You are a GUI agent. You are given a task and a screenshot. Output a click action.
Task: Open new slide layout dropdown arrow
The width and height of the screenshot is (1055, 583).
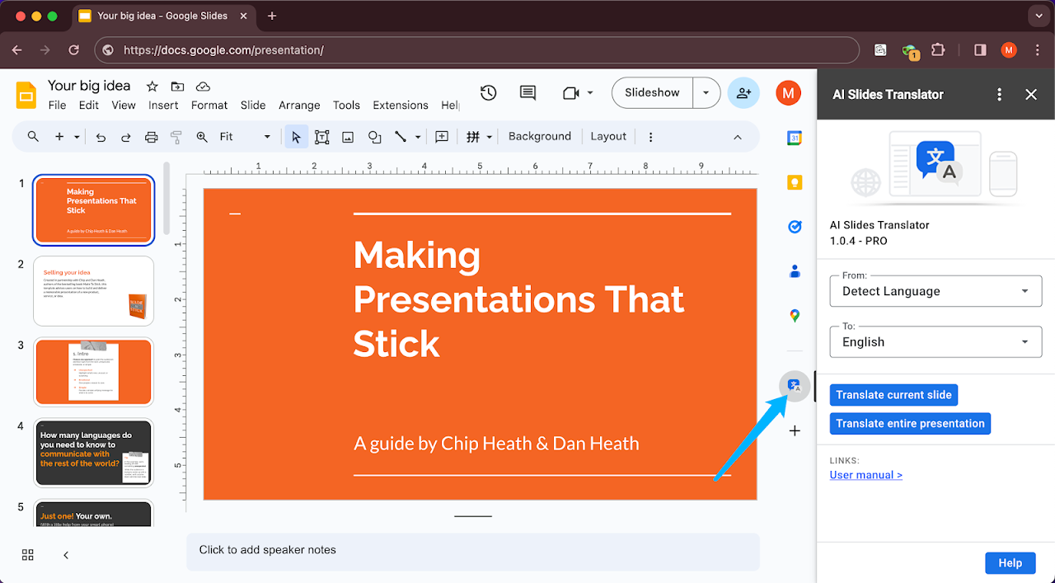[x=77, y=137]
